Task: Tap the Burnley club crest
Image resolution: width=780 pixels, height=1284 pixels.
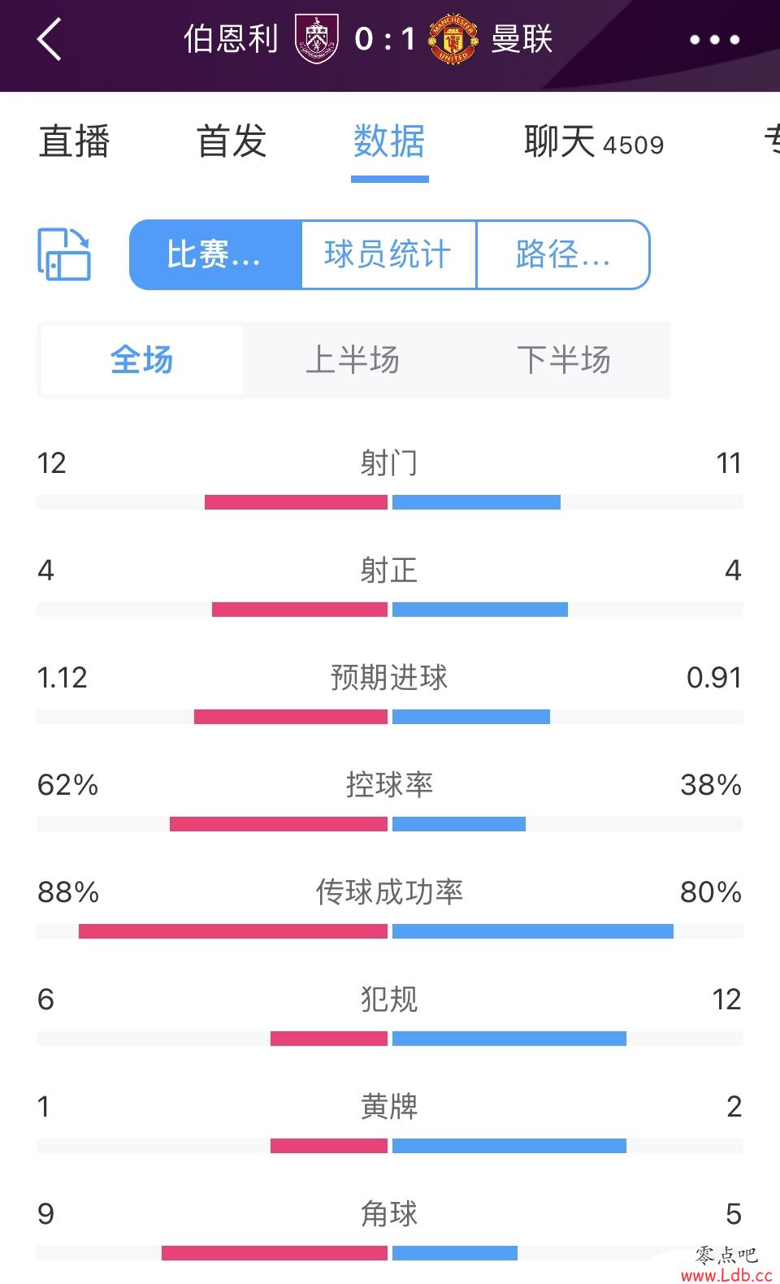Action: coord(316,39)
